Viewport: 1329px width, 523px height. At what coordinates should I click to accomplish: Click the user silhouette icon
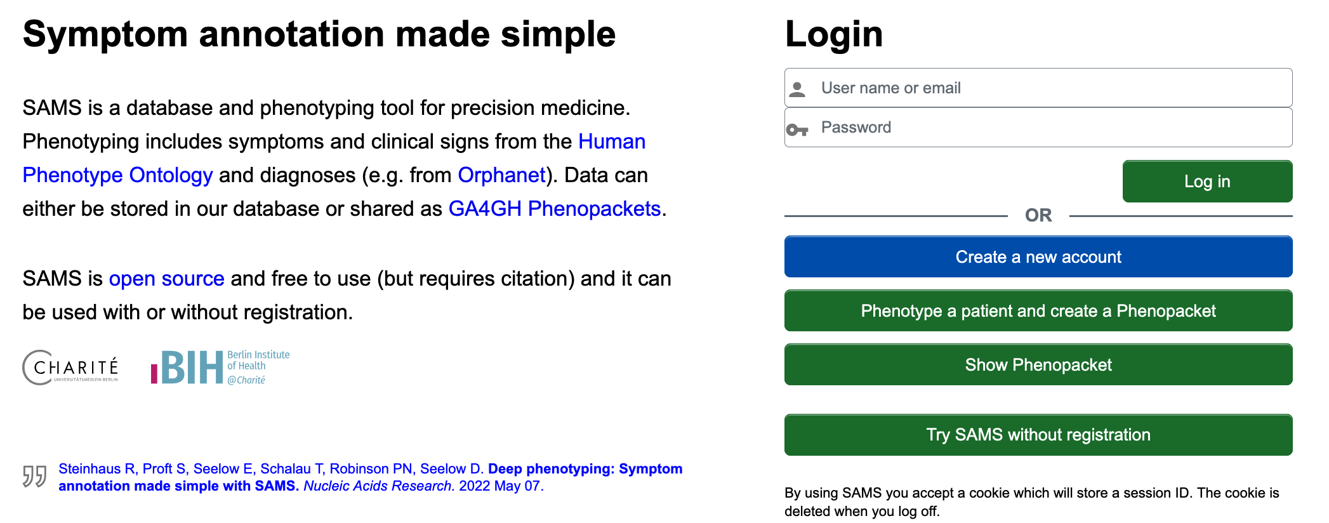[x=797, y=89]
